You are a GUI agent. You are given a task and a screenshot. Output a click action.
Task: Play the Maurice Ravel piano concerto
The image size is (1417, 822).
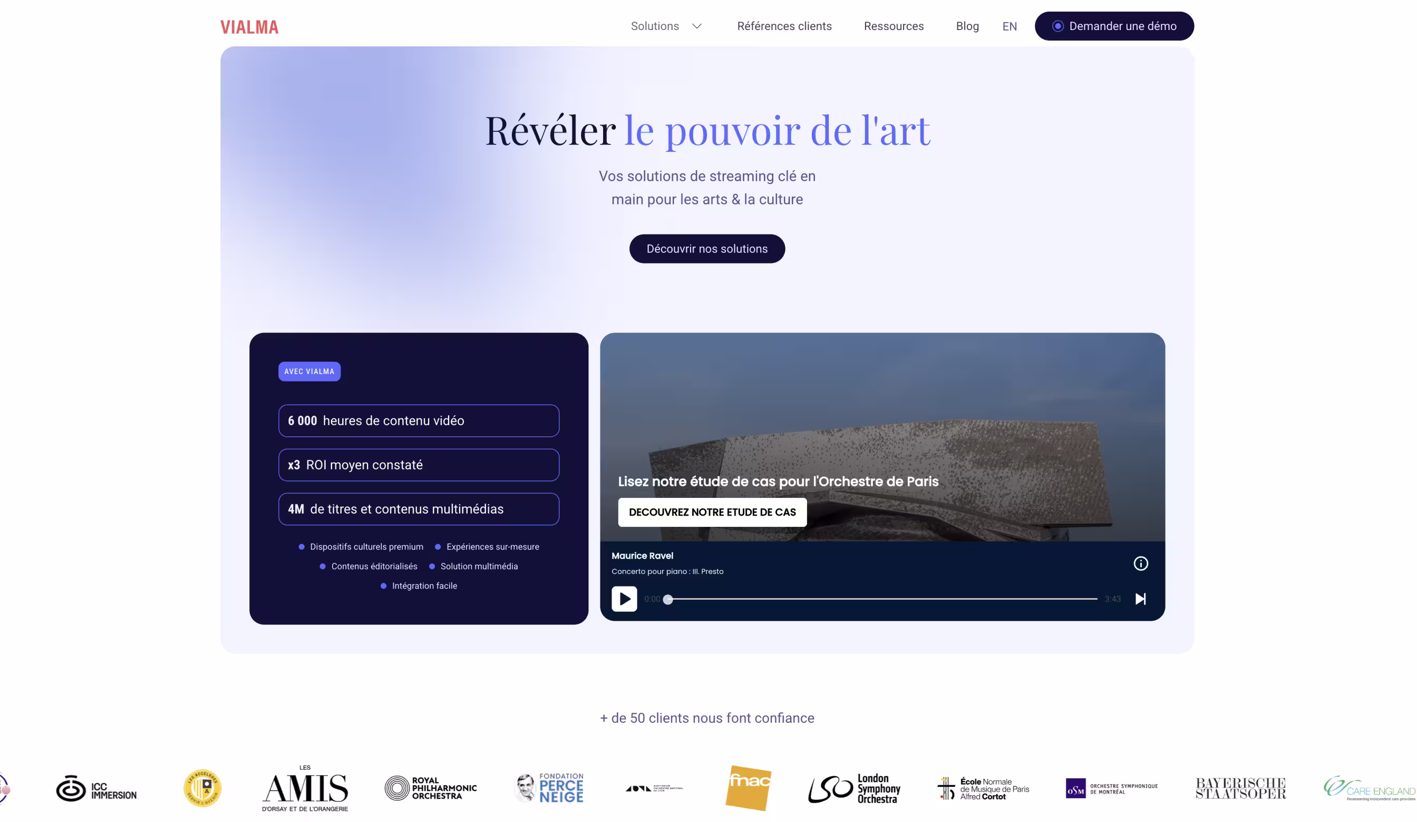(624, 599)
